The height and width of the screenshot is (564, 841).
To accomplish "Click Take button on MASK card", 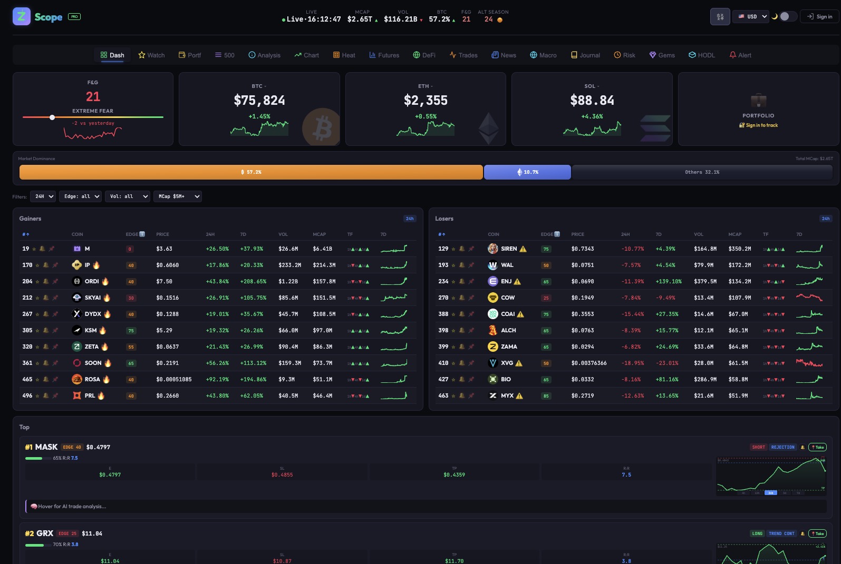I will click(817, 447).
